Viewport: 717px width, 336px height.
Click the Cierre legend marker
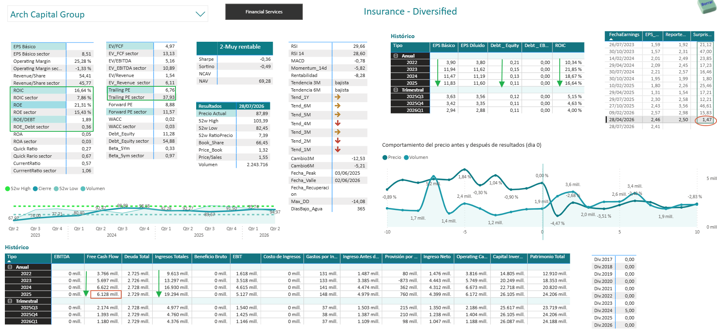35,188
